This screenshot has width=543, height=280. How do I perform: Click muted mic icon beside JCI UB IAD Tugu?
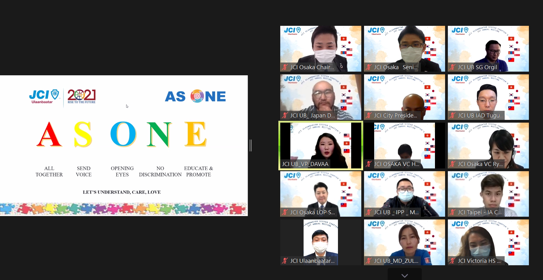click(x=453, y=116)
